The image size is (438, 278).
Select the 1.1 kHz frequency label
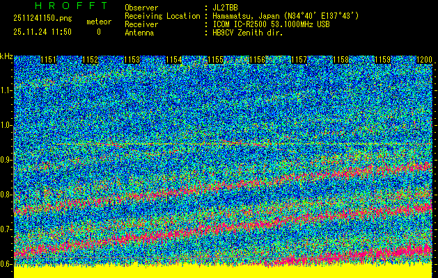[6, 90]
